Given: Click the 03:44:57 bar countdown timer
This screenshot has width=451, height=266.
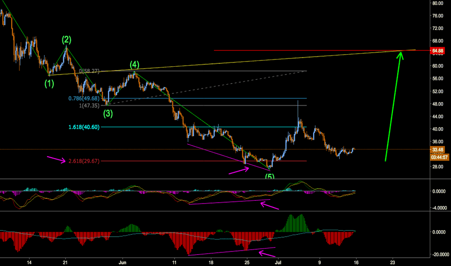Looking at the screenshot, I should click(439, 157).
